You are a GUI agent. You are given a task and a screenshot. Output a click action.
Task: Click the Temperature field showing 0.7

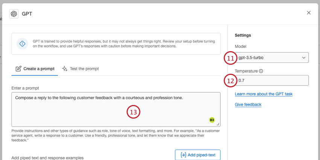(x=272, y=81)
